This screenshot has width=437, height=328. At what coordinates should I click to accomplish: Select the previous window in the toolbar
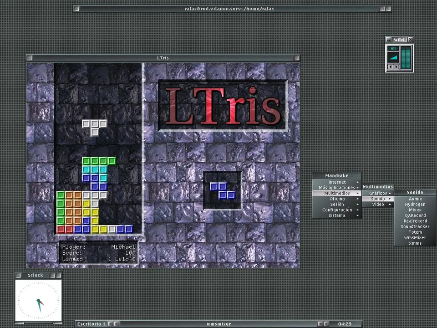click(x=320, y=324)
